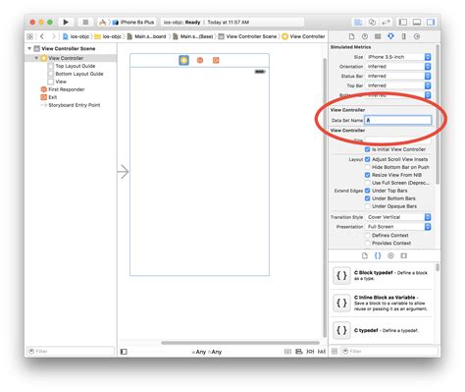Viewport: 465px width, 392px height.
Task: Click the View Controller icon in scene dock
Action: (183, 60)
